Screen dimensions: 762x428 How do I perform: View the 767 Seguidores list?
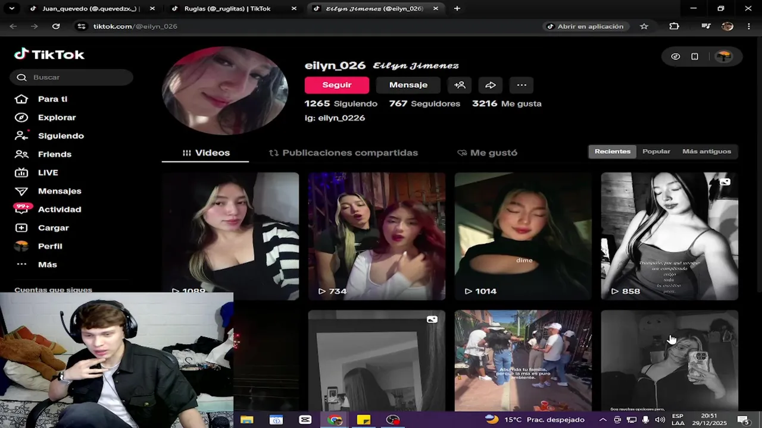424,104
